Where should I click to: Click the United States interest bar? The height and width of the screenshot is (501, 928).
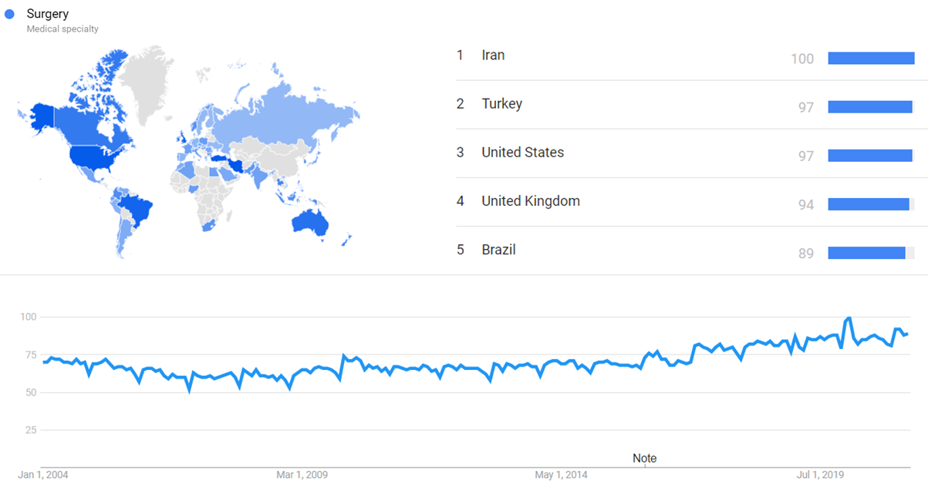(870, 156)
